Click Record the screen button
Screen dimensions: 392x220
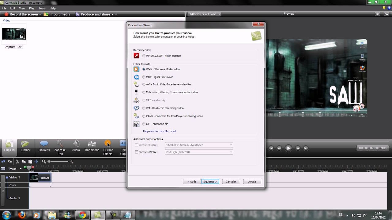[21, 14]
